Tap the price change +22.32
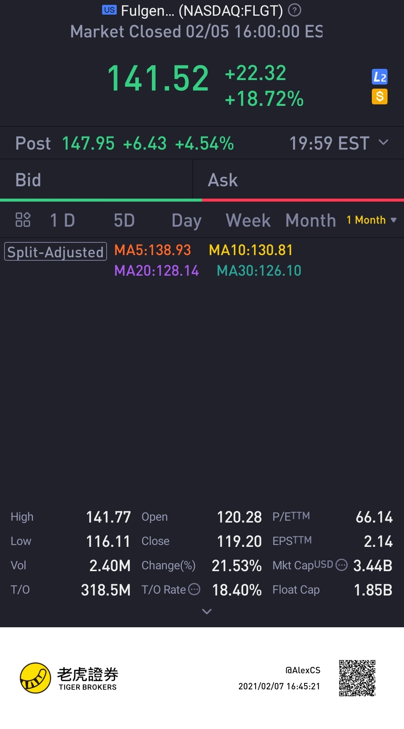The width and height of the screenshot is (404, 729). click(255, 73)
